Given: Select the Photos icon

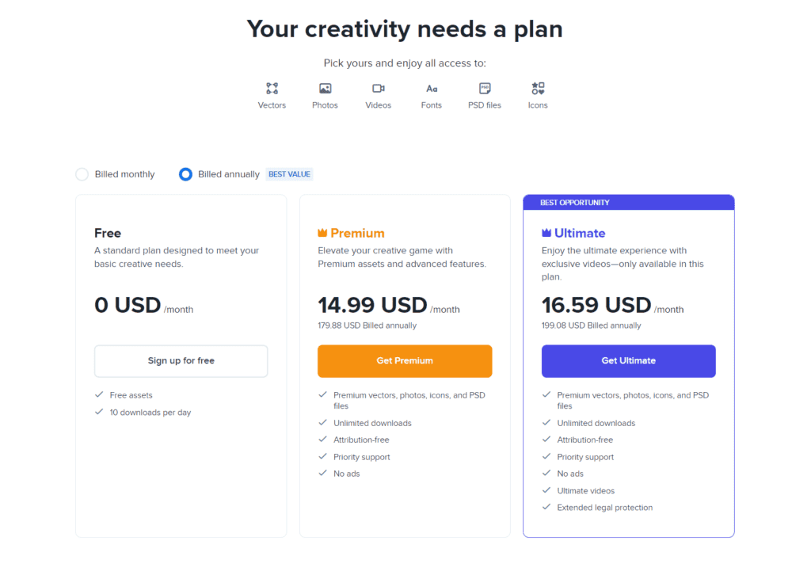Looking at the screenshot, I should [x=325, y=88].
